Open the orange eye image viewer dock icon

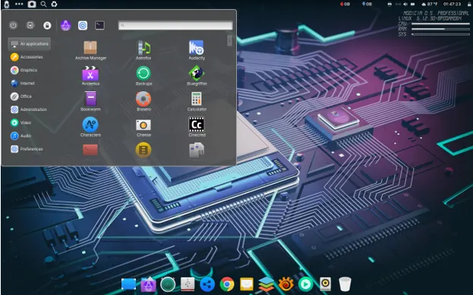285,284
